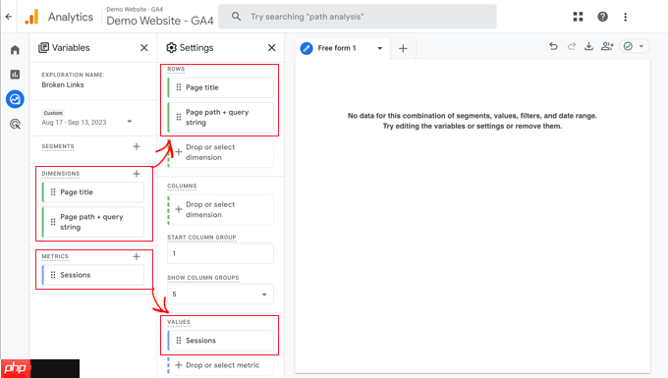Open the three-dot more options menu

625,17
